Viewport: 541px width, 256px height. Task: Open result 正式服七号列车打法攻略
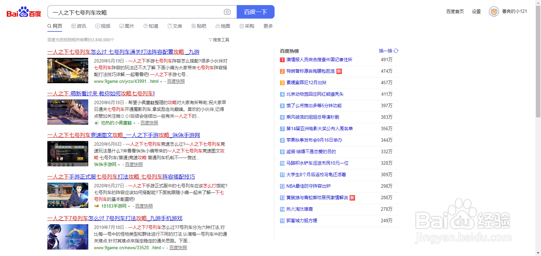pyautogui.click(x=121, y=177)
